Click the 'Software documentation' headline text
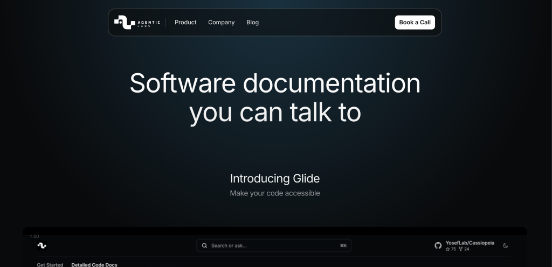 tap(275, 83)
